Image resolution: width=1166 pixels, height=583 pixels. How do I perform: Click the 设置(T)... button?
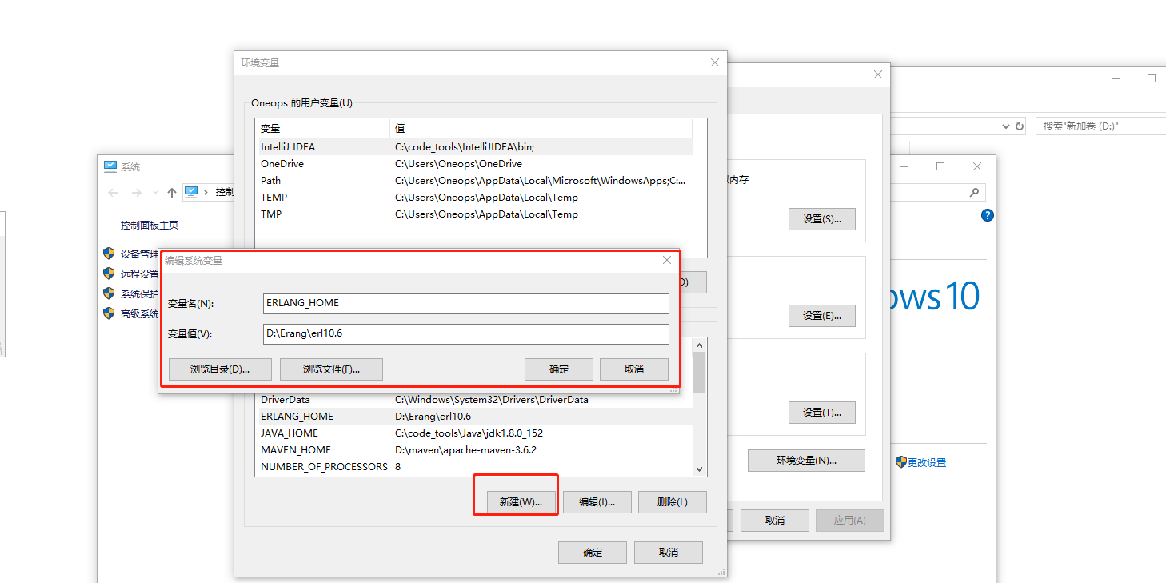point(821,413)
